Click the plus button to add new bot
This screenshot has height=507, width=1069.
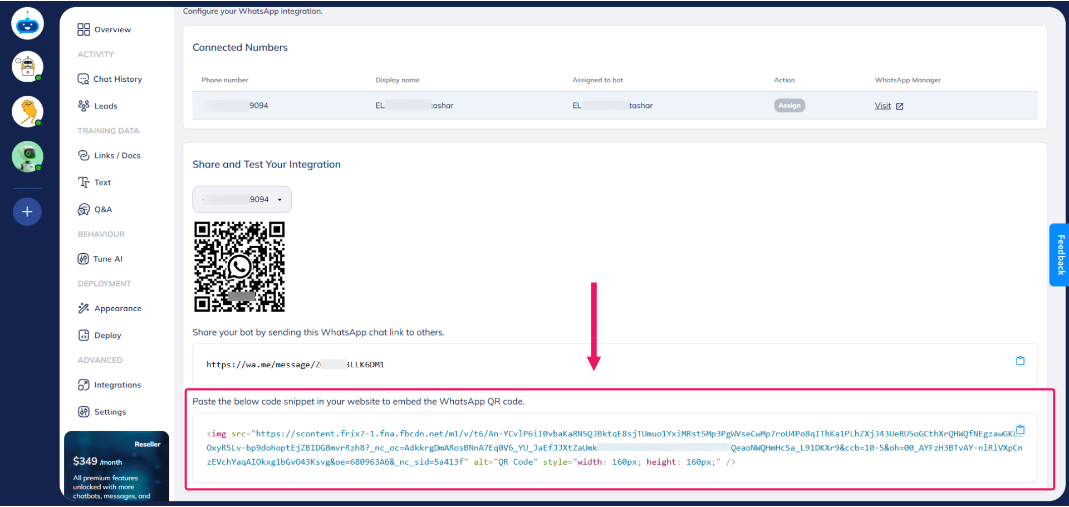(x=27, y=211)
